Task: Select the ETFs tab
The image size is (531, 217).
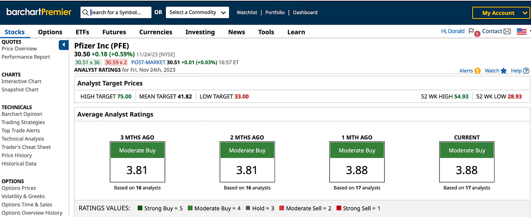Action: (82, 32)
